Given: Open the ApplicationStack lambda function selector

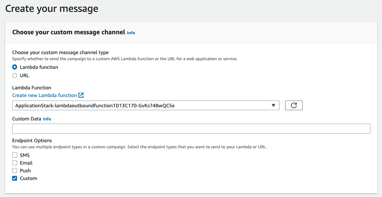Looking at the screenshot, I should tap(145, 105).
